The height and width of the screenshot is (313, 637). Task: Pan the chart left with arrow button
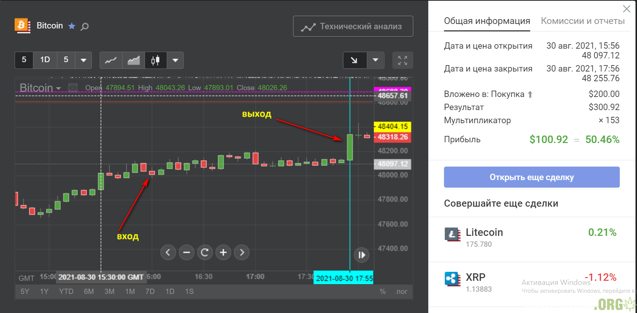[168, 253]
